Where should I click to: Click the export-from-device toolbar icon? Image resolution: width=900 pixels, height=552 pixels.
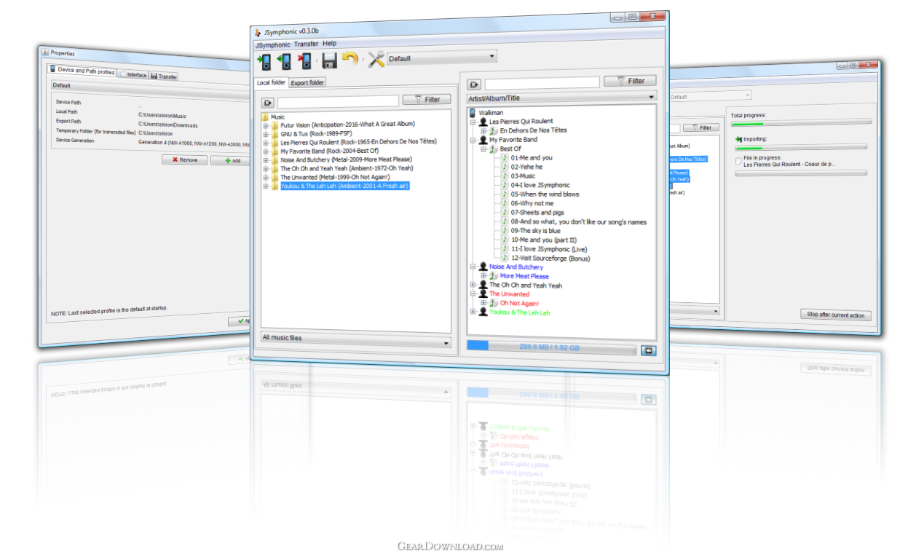coord(285,60)
